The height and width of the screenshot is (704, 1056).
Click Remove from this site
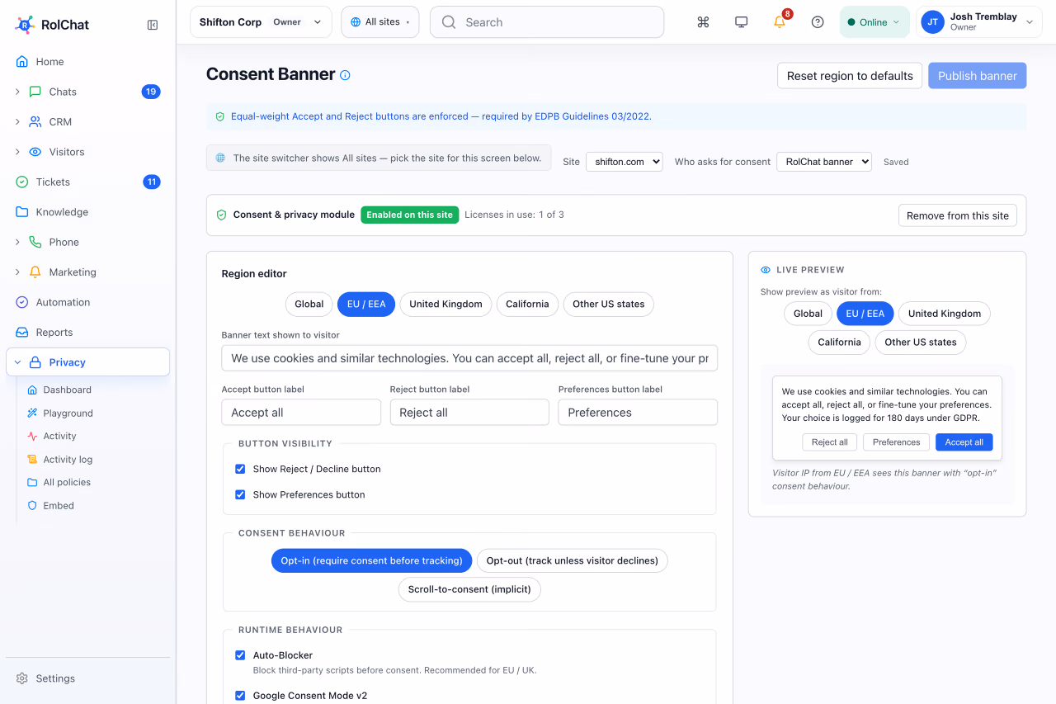coord(957,215)
